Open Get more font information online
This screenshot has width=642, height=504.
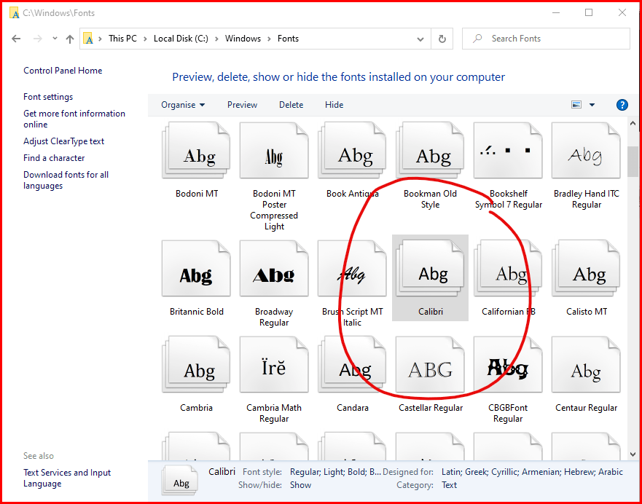coord(74,119)
